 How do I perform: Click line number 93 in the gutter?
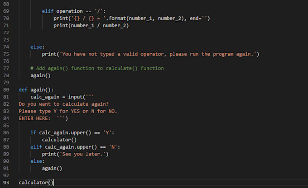click(6, 183)
